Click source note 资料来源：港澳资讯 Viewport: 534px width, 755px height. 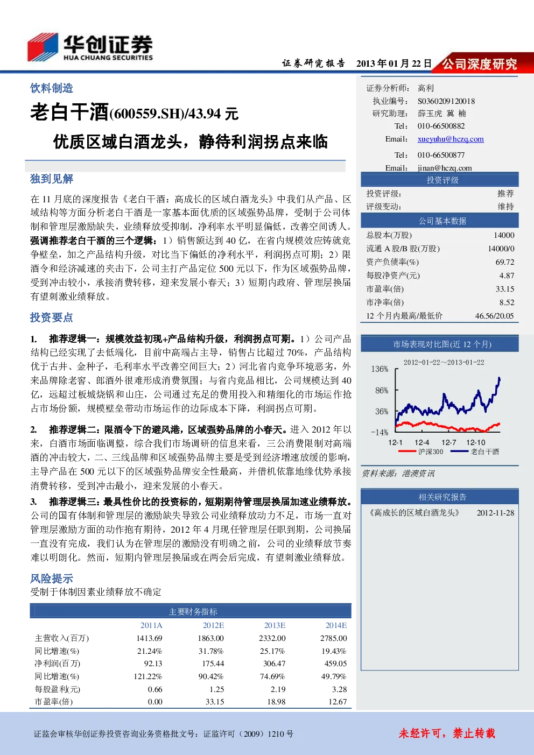398,474
